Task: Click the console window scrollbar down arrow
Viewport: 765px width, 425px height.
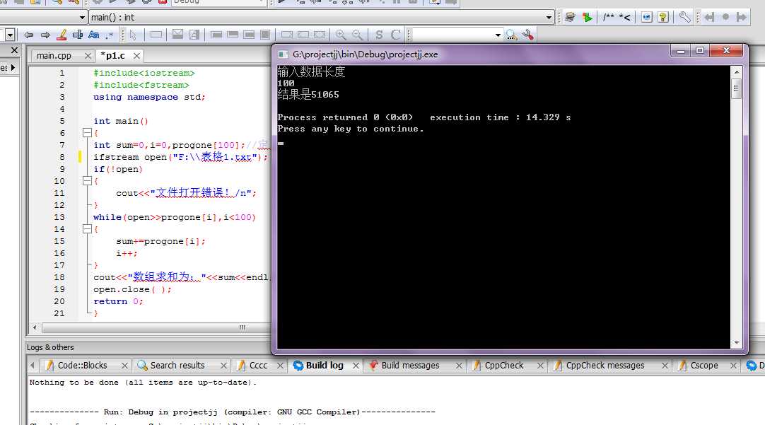Action: pos(737,343)
